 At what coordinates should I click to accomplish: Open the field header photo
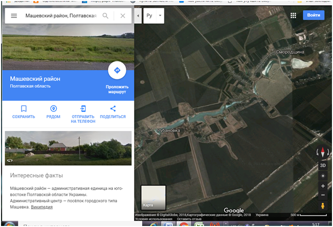point(68,47)
